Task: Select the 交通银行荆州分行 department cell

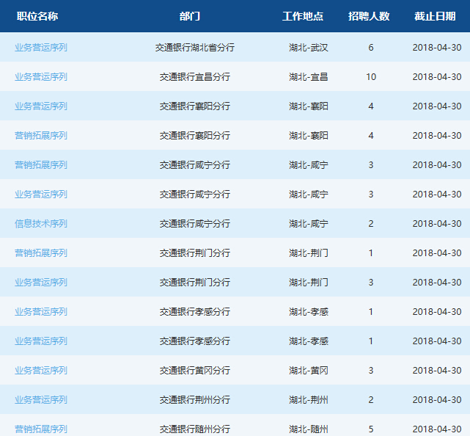Action: click(x=195, y=400)
